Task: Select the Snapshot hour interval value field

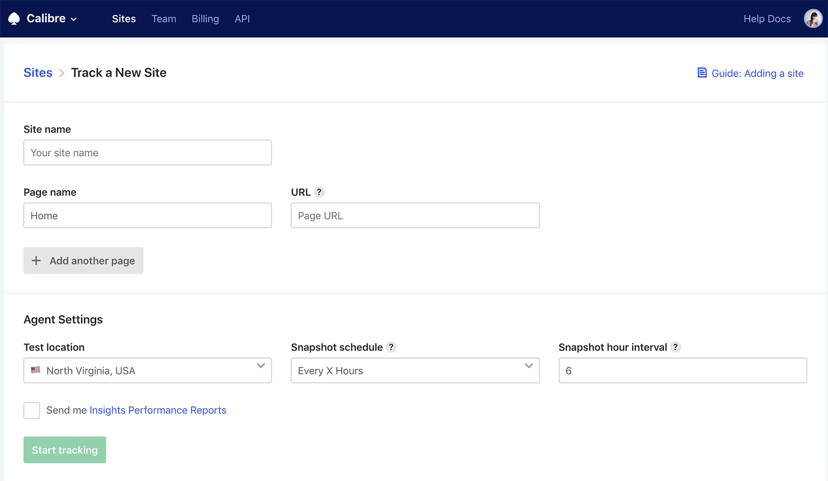Action: (682, 370)
